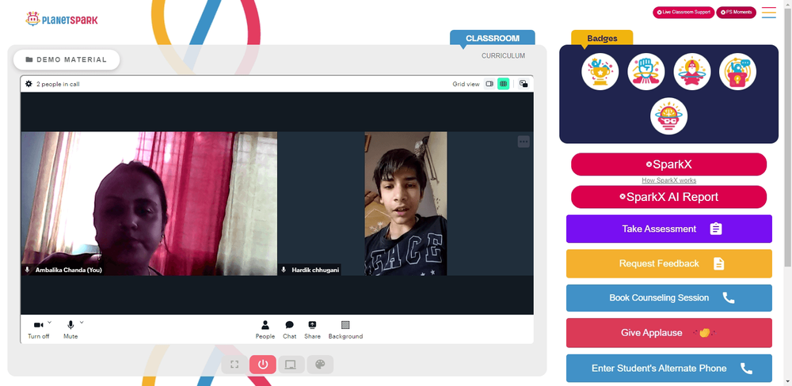Viewport: 792px width, 386px height.
Task: Switch to the Curriculum tab
Action: [x=503, y=56]
